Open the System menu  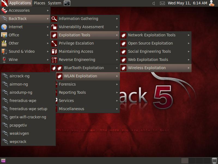(x=54, y=3)
